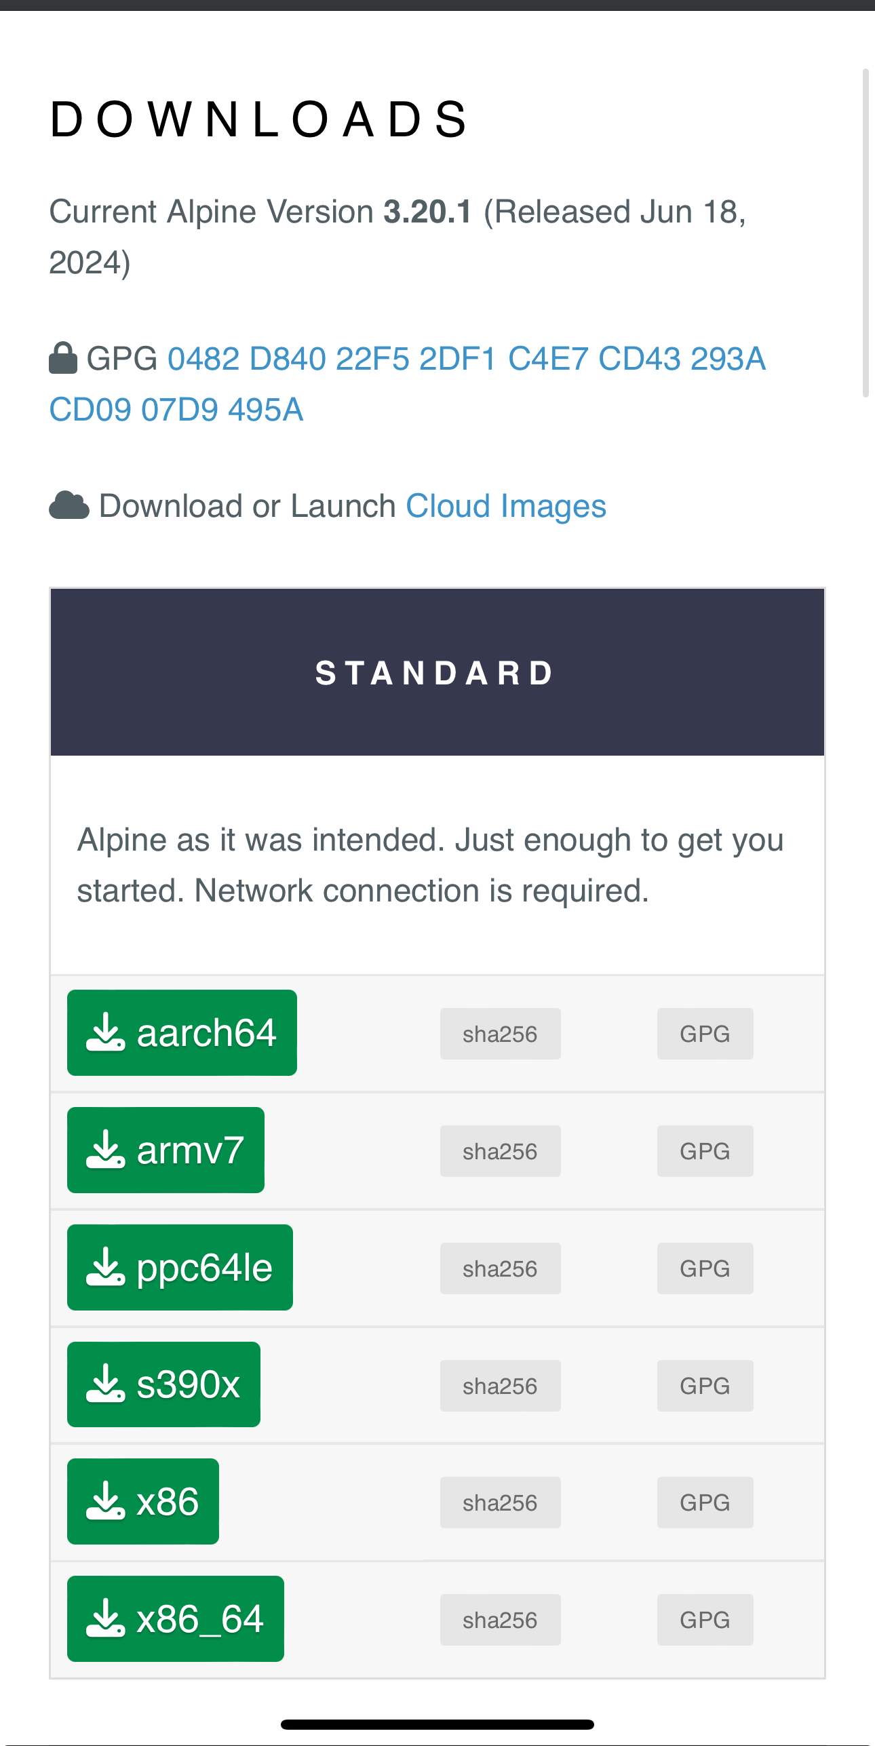Get GPG signature for x86_64

(705, 1620)
